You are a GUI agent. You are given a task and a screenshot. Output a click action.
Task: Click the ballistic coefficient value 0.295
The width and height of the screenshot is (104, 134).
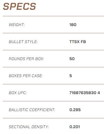click(75, 110)
